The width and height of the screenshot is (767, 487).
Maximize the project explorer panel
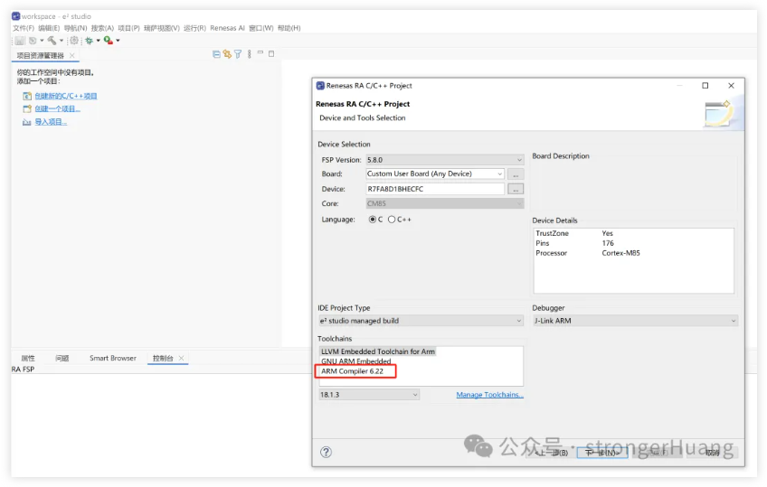pyautogui.click(x=271, y=53)
